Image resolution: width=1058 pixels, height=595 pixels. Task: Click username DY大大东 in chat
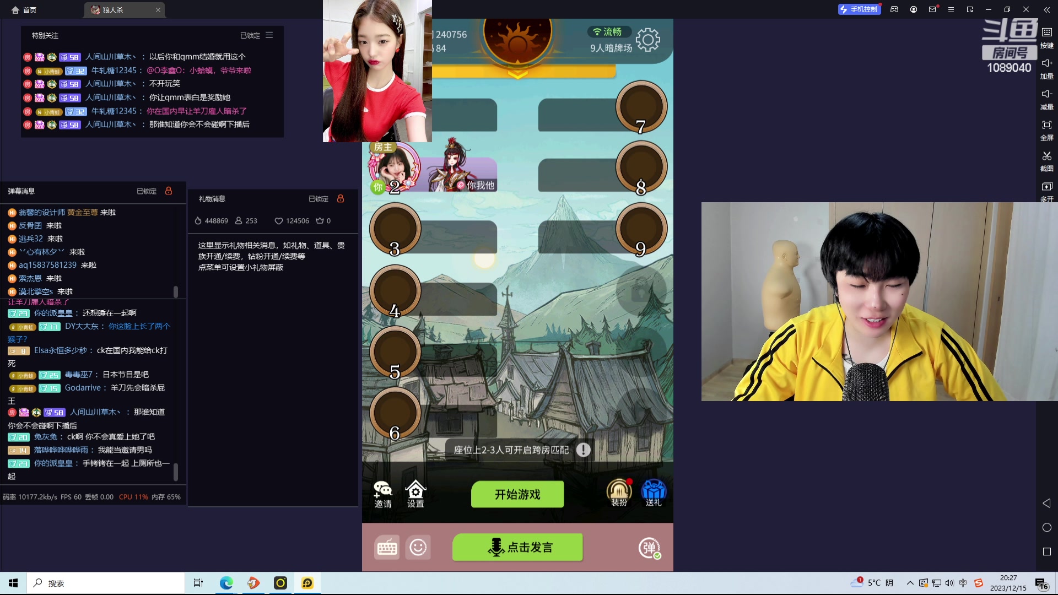(82, 326)
